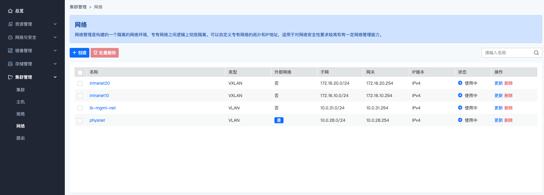Viewport: 544px width, 195px height.
Task: Click the 存储管理 sidebar icon
Action: (10, 64)
